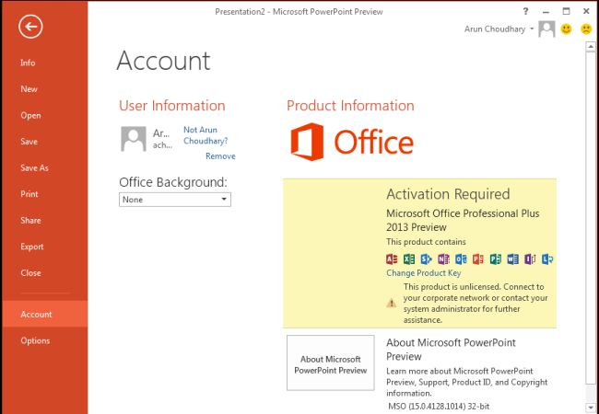Click the Word app icon
This screenshot has height=414, width=599.
[511, 259]
